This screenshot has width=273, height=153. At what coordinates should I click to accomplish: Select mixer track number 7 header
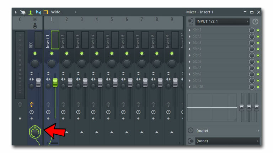[x=142, y=19]
